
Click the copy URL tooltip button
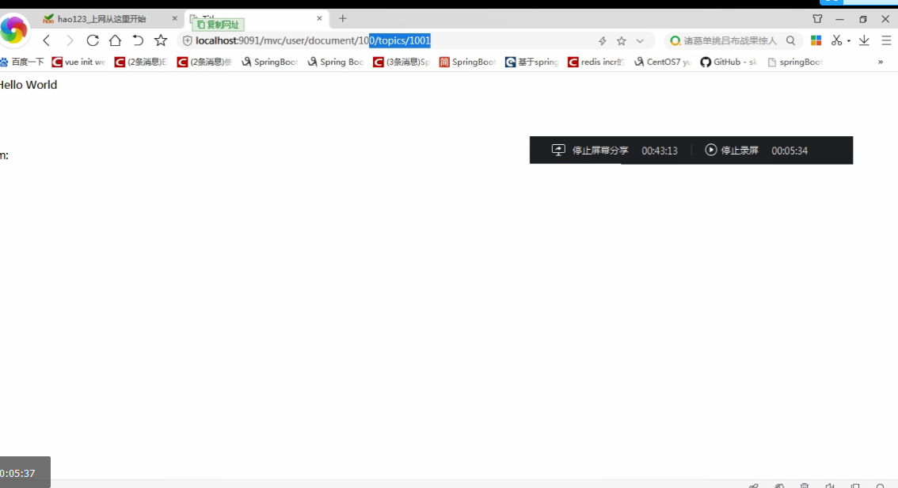click(x=219, y=25)
